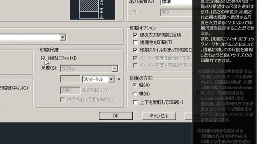
Task: Click the 2.083 length unit field
Action: point(70,90)
